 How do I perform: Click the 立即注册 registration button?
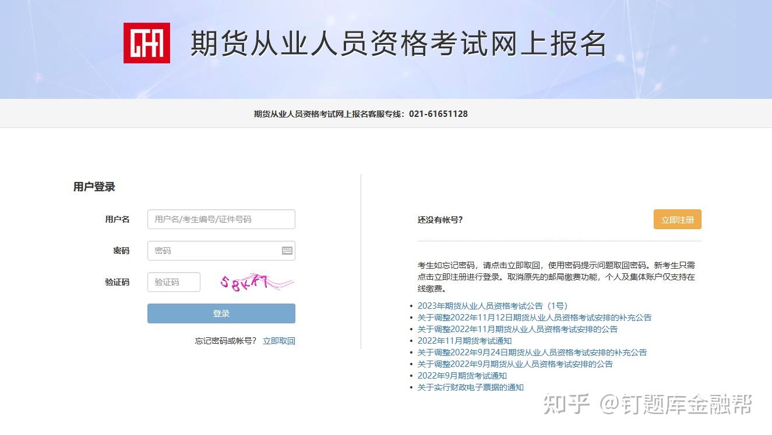(677, 219)
